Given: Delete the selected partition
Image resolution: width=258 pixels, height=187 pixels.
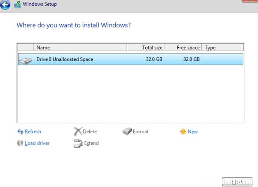Looking at the screenshot, I should pyautogui.click(x=90, y=131).
